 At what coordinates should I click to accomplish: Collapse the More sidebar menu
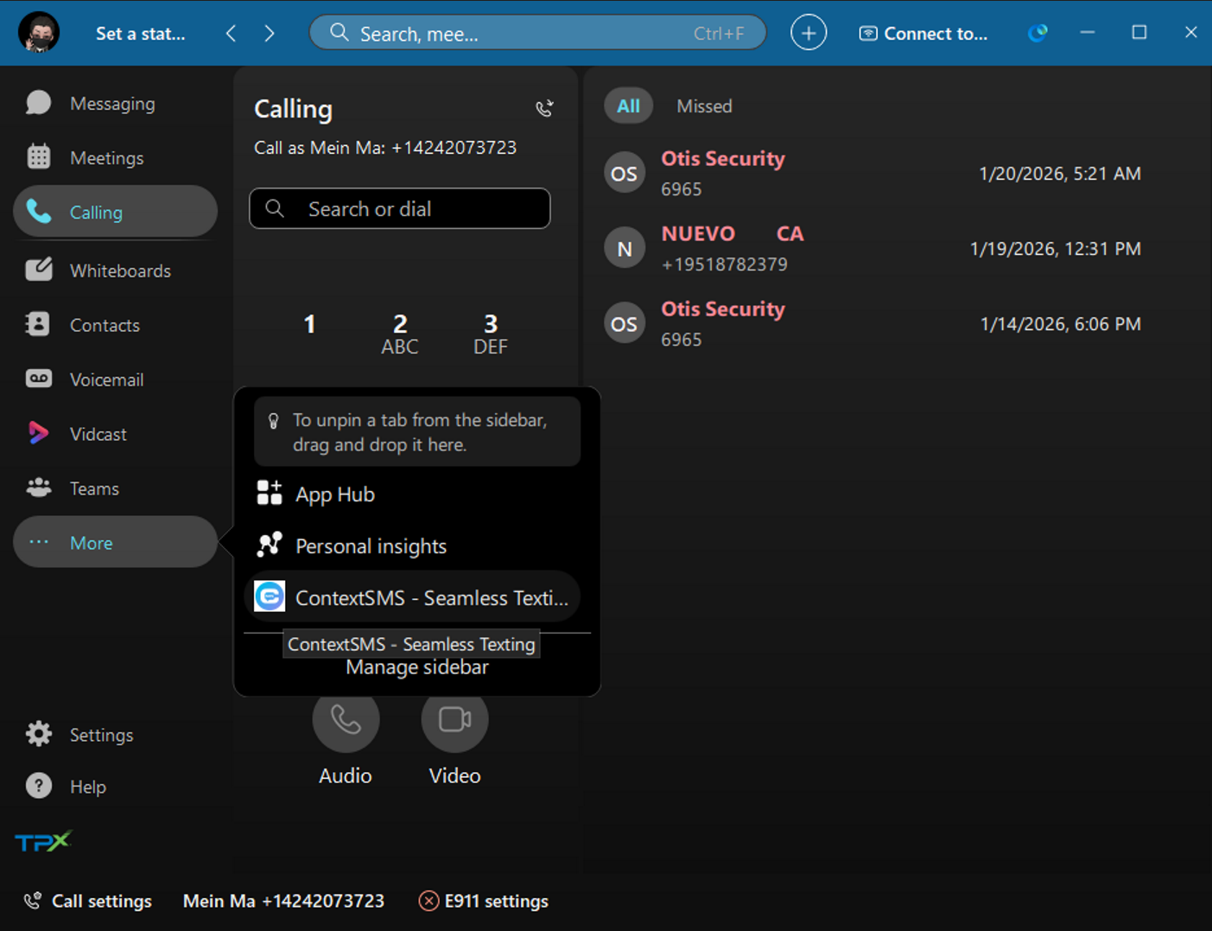[115, 542]
